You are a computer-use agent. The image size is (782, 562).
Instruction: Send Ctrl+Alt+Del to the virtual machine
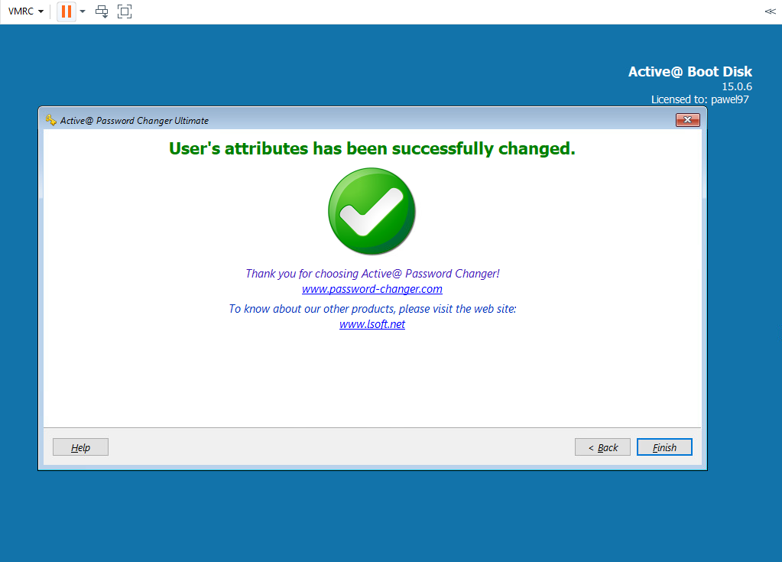[102, 11]
